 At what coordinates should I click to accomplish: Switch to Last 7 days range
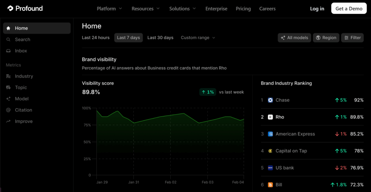(128, 38)
